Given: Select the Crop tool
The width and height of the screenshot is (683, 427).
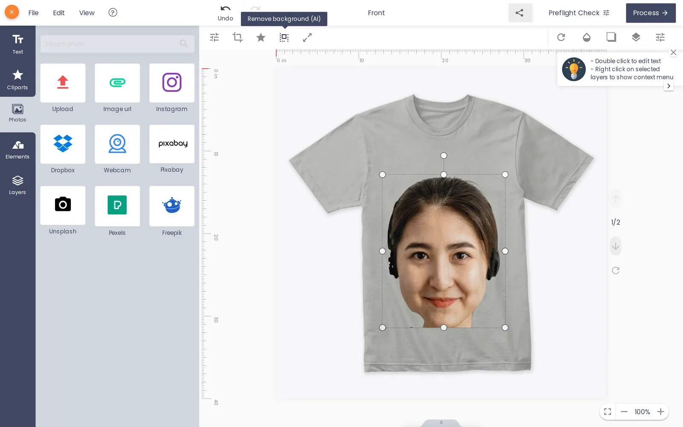Looking at the screenshot, I should click(237, 38).
